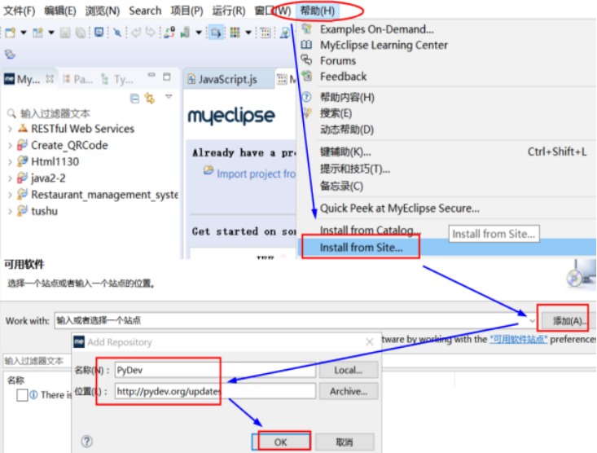Click the highlighted folder-arrow toolbar icon
The image size is (597, 453).
click(x=216, y=33)
